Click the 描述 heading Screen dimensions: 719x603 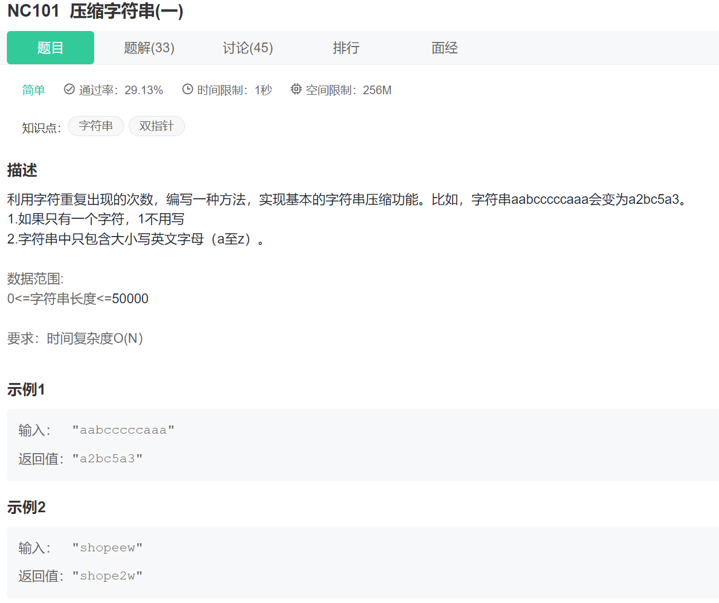pos(22,170)
